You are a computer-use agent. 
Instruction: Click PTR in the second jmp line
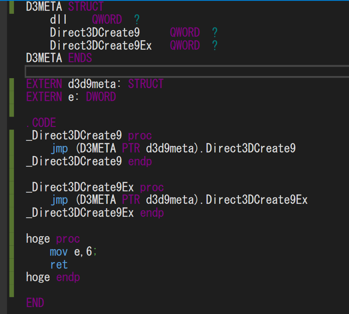click(x=131, y=200)
